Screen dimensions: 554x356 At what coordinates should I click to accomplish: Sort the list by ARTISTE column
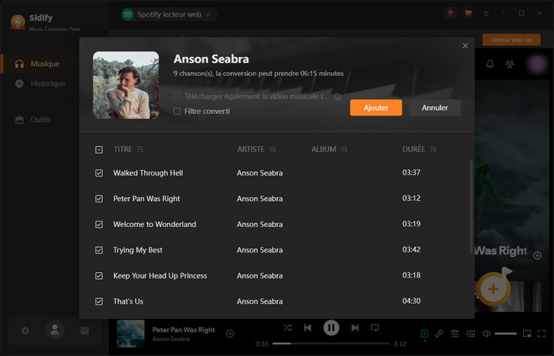tap(272, 150)
